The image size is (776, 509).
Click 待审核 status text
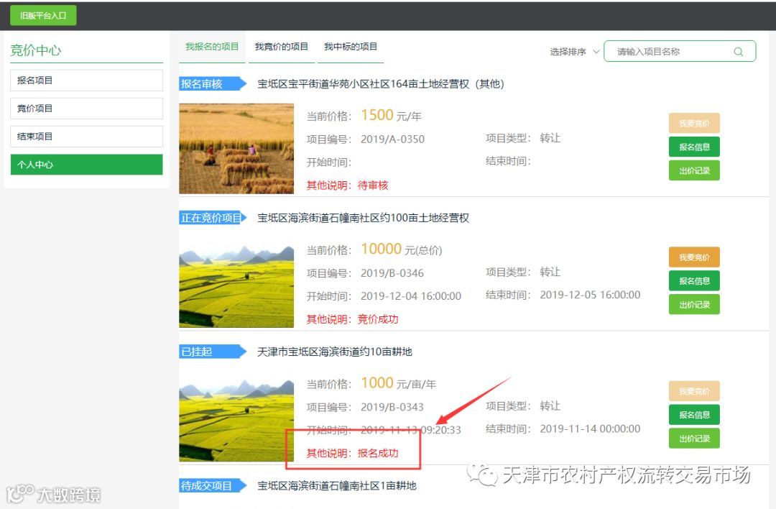(x=373, y=185)
